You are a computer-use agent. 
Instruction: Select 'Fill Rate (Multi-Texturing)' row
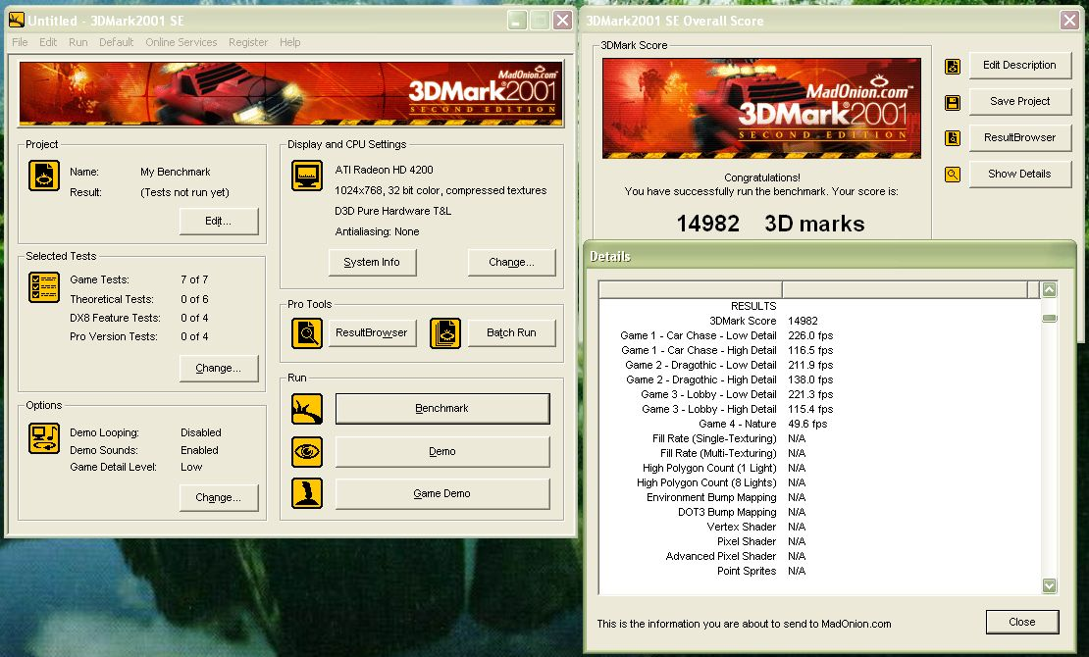(819, 453)
